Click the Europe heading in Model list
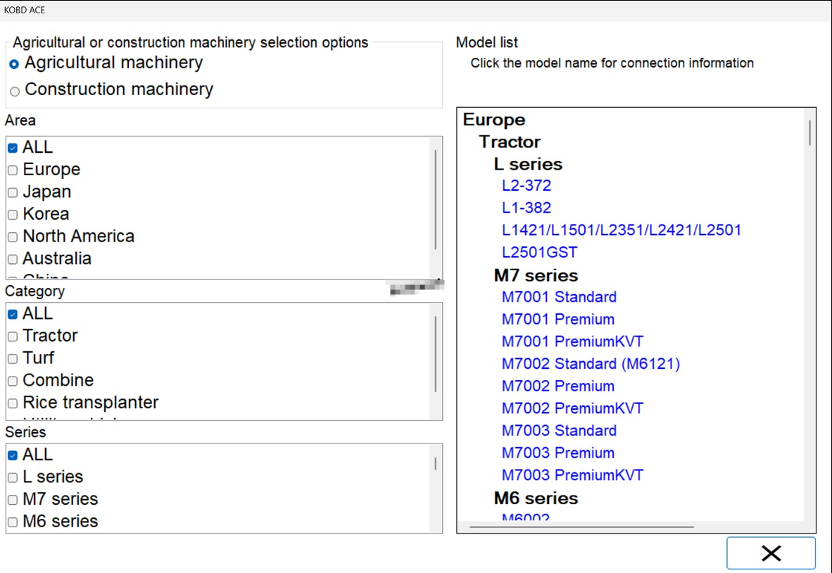This screenshot has height=573, width=832. click(494, 120)
